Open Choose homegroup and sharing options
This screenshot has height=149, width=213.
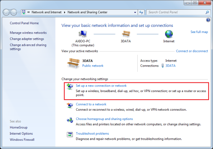pos(104,119)
